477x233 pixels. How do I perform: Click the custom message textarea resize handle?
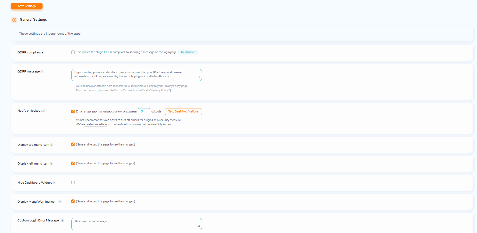coord(199,226)
